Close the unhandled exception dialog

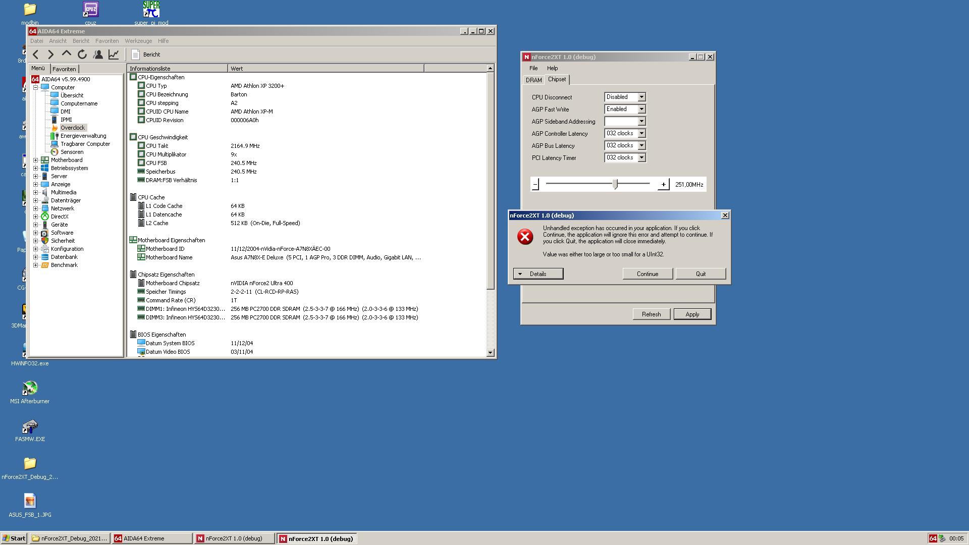click(x=725, y=215)
